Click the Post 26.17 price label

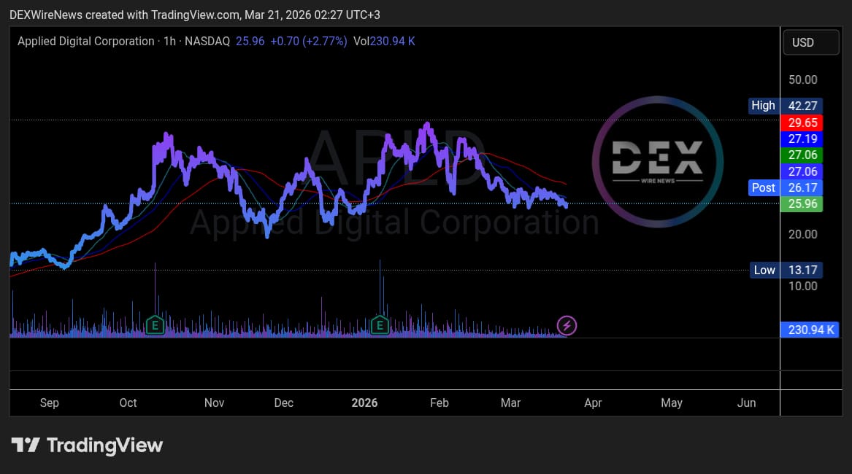(x=786, y=188)
